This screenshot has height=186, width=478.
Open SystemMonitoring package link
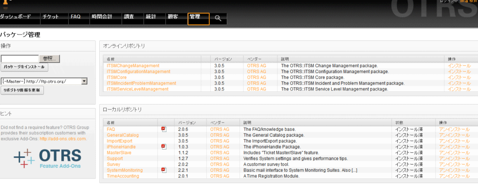pos(125,170)
